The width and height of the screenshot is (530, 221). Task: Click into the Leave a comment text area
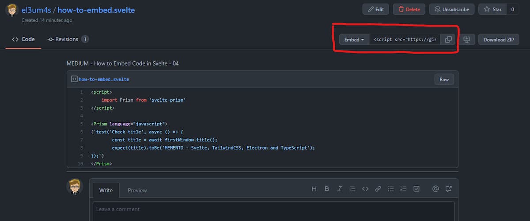[x=273, y=211]
